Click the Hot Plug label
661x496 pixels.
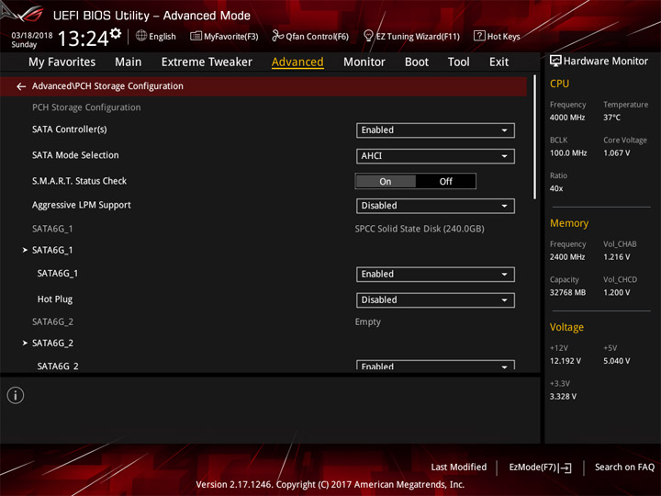[x=55, y=299]
